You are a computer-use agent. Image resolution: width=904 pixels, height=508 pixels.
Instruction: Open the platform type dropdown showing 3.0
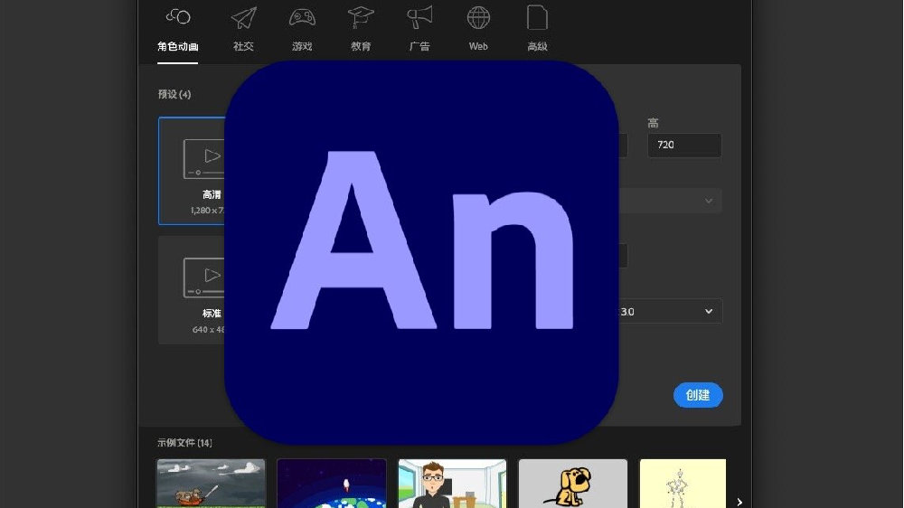[x=671, y=311]
